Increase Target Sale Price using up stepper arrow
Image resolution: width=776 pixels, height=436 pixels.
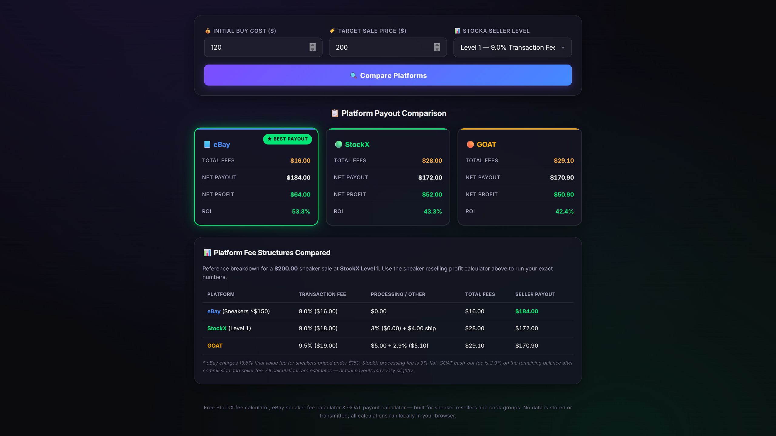(x=437, y=45)
